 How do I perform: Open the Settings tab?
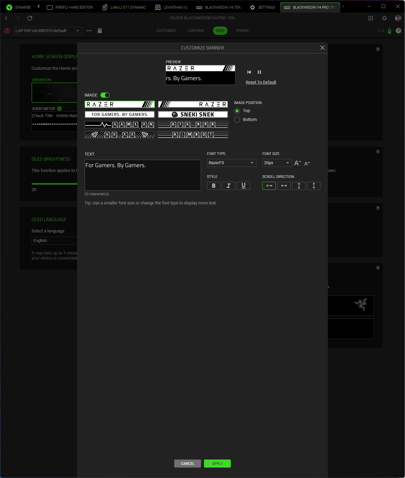(262, 7)
